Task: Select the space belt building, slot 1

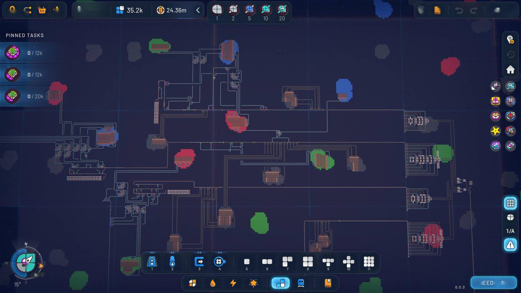Action: tap(152, 262)
